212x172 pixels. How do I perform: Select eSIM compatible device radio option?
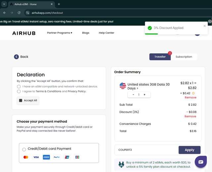pyautogui.click(x=19, y=87)
